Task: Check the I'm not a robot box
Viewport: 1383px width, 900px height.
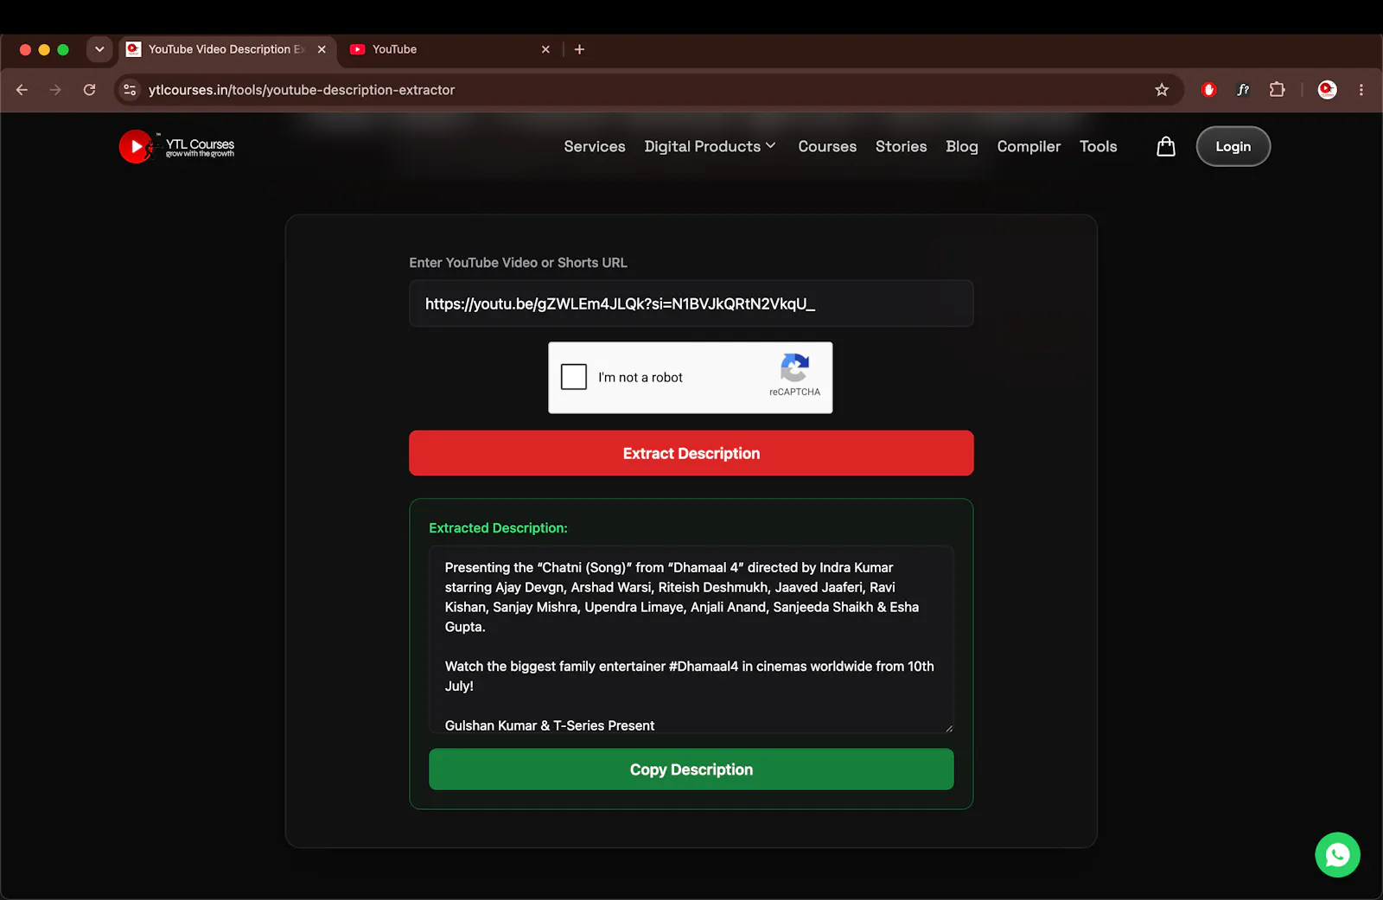Action: point(574,377)
